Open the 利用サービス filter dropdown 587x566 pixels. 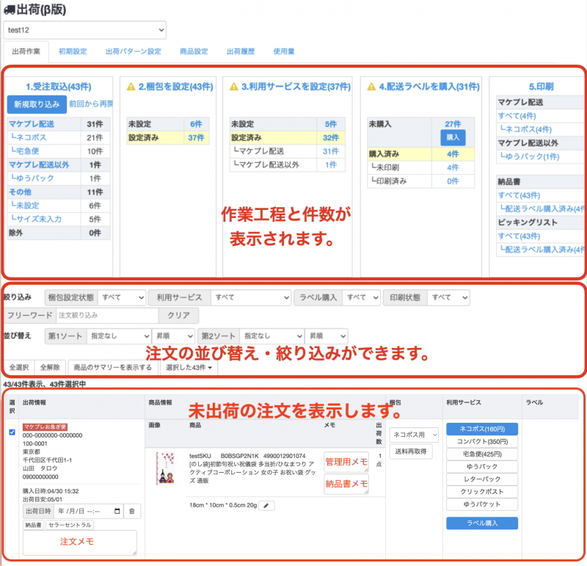coord(251,297)
